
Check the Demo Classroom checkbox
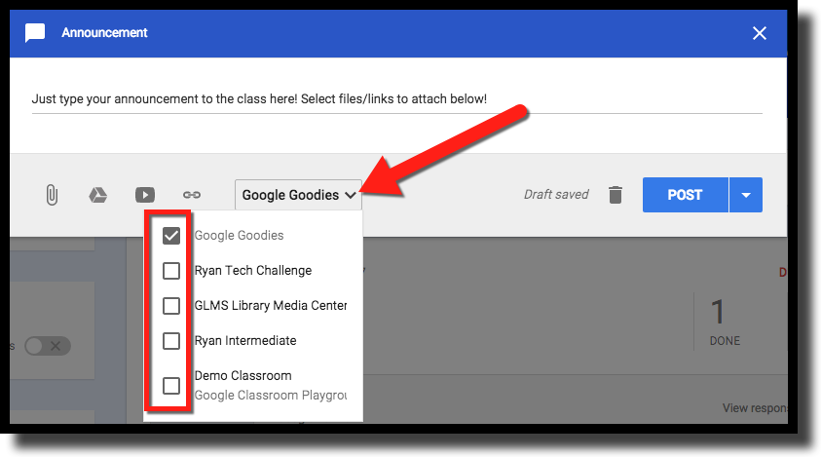171,386
